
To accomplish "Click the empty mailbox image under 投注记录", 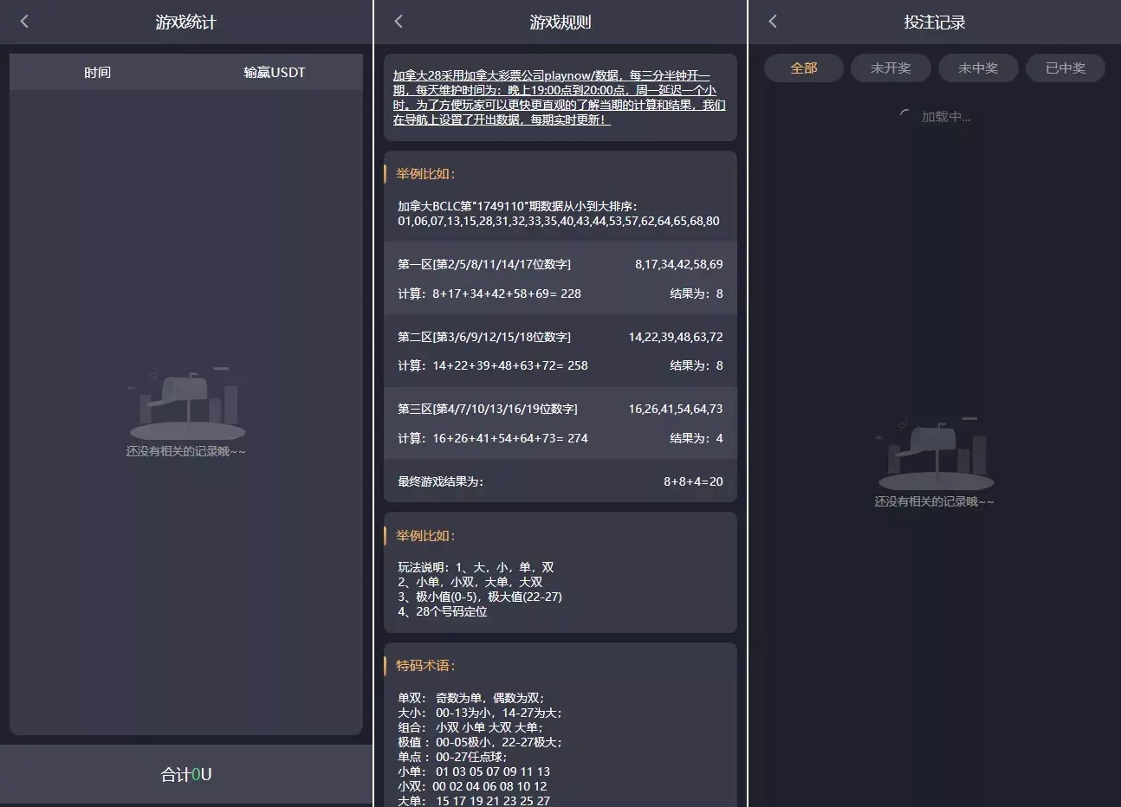I will (935, 455).
